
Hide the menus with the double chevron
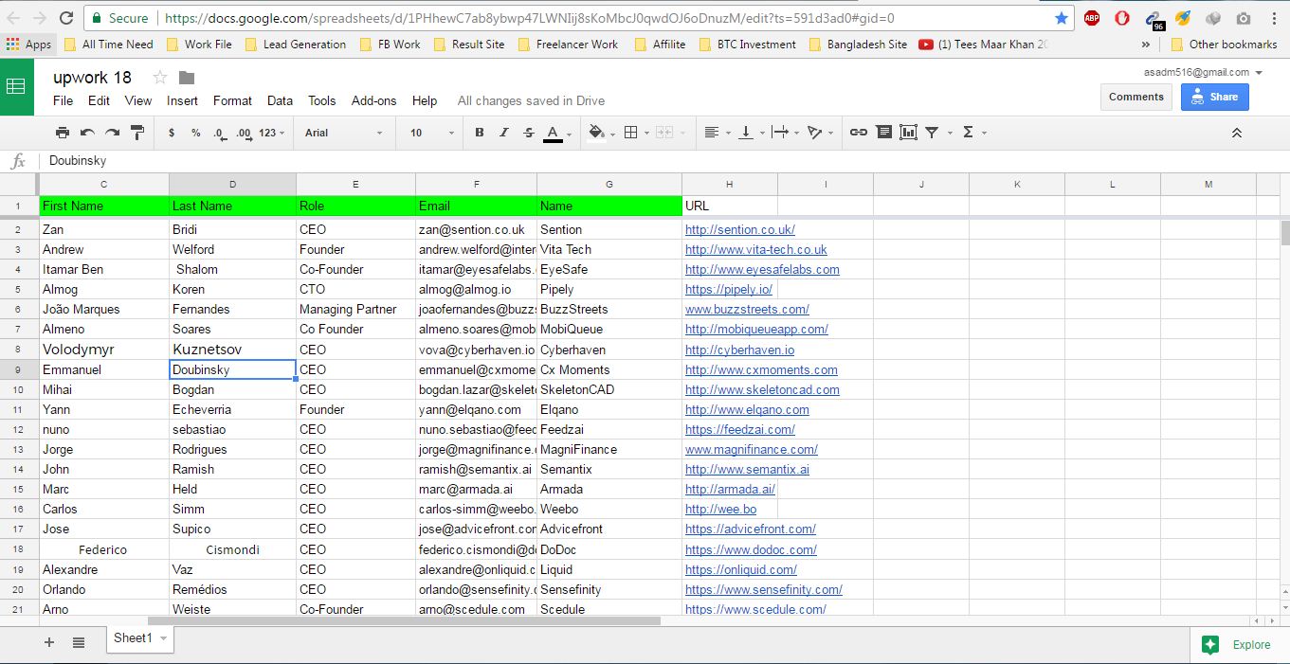pos(1237,133)
